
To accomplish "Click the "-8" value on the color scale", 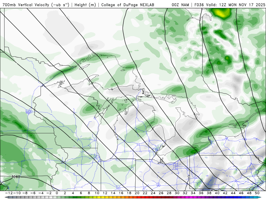I will (x=25, y=193).
